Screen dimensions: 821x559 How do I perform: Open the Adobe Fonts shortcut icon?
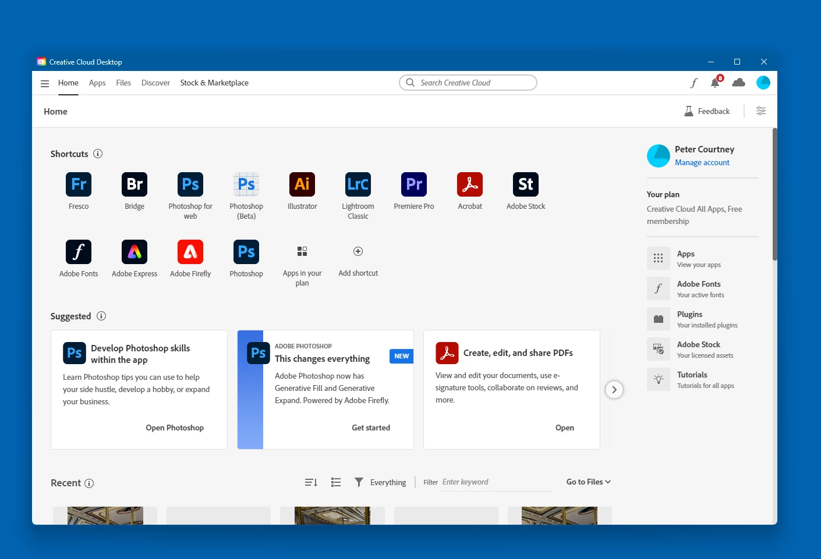[x=79, y=252]
